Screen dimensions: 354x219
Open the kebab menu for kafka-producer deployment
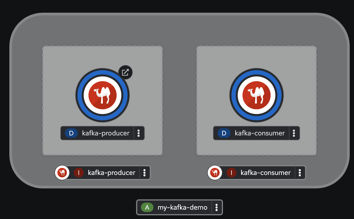pos(139,133)
